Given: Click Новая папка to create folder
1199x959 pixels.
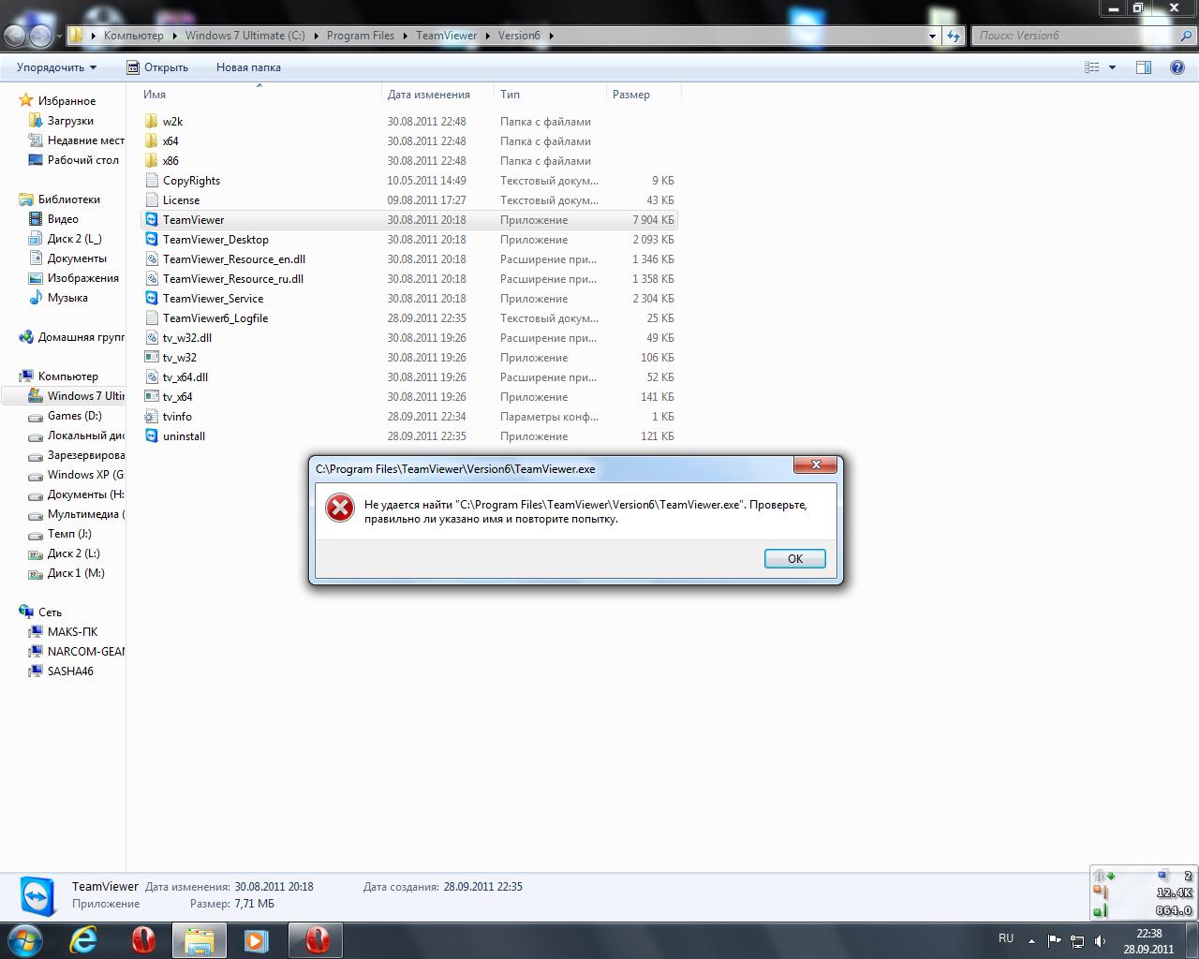Looking at the screenshot, I should pos(248,67).
